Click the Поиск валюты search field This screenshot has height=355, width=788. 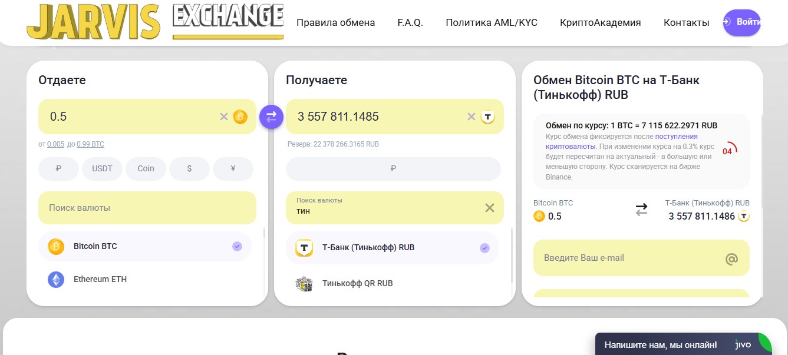tap(147, 207)
